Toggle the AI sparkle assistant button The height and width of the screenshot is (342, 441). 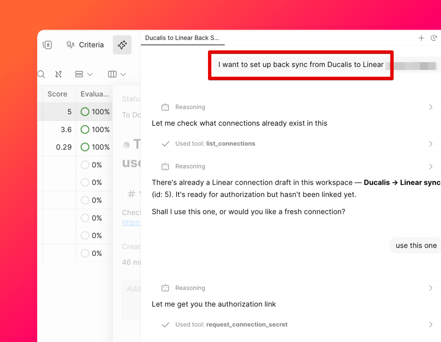pos(122,45)
